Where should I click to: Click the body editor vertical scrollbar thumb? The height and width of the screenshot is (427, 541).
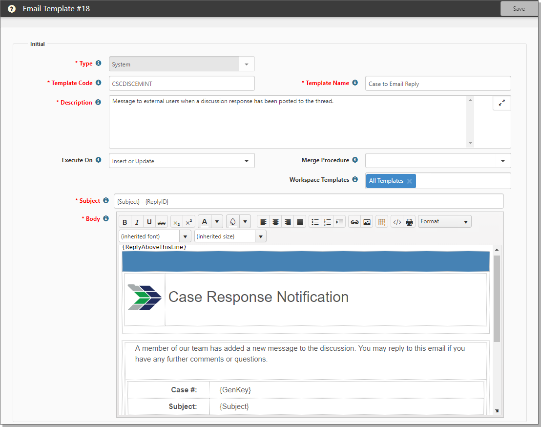(497, 299)
